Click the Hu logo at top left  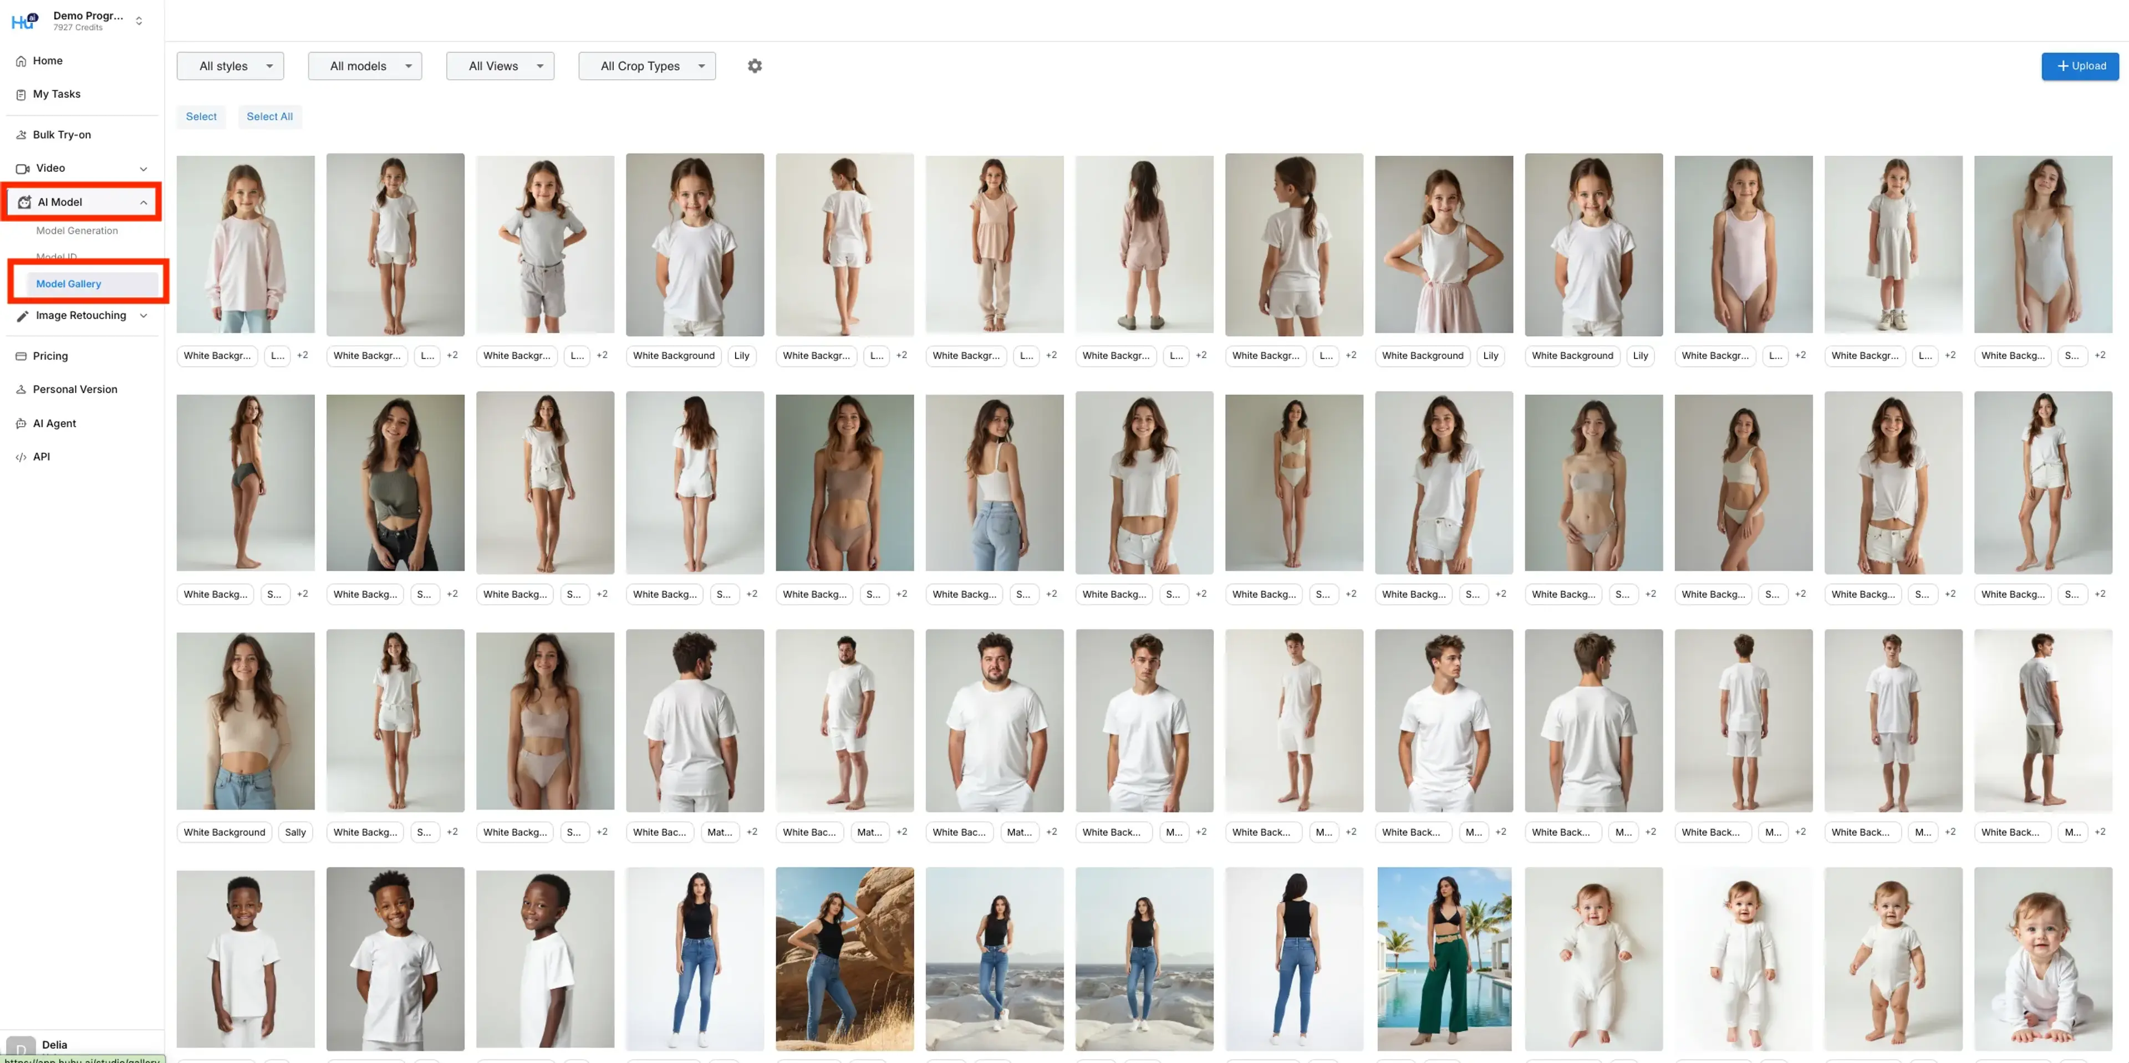click(x=25, y=21)
